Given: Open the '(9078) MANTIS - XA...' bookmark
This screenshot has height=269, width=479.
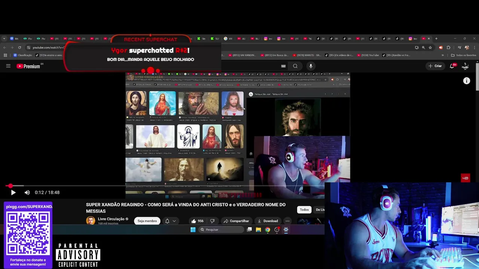Looking at the screenshot, I should click(306, 55).
